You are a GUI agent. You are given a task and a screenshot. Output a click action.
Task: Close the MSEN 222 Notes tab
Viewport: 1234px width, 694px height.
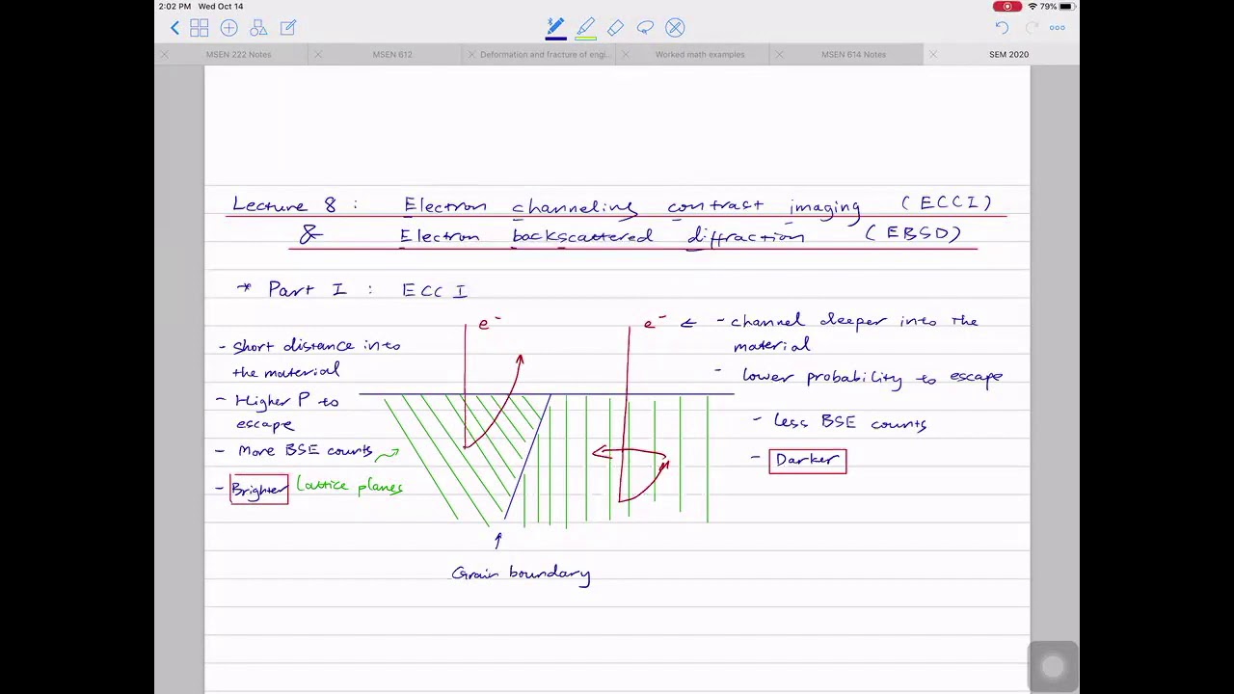pyautogui.click(x=164, y=55)
